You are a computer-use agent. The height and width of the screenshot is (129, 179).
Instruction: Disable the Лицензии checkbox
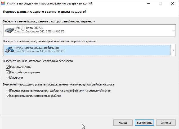tap(8, 78)
